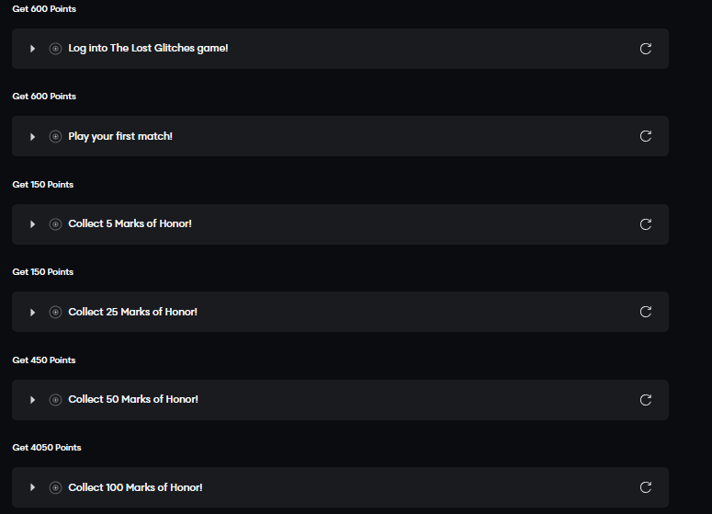Expand Collect 100 Marks of Honor arrow
The width and height of the screenshot is (712, 514).
click(33, 487)
